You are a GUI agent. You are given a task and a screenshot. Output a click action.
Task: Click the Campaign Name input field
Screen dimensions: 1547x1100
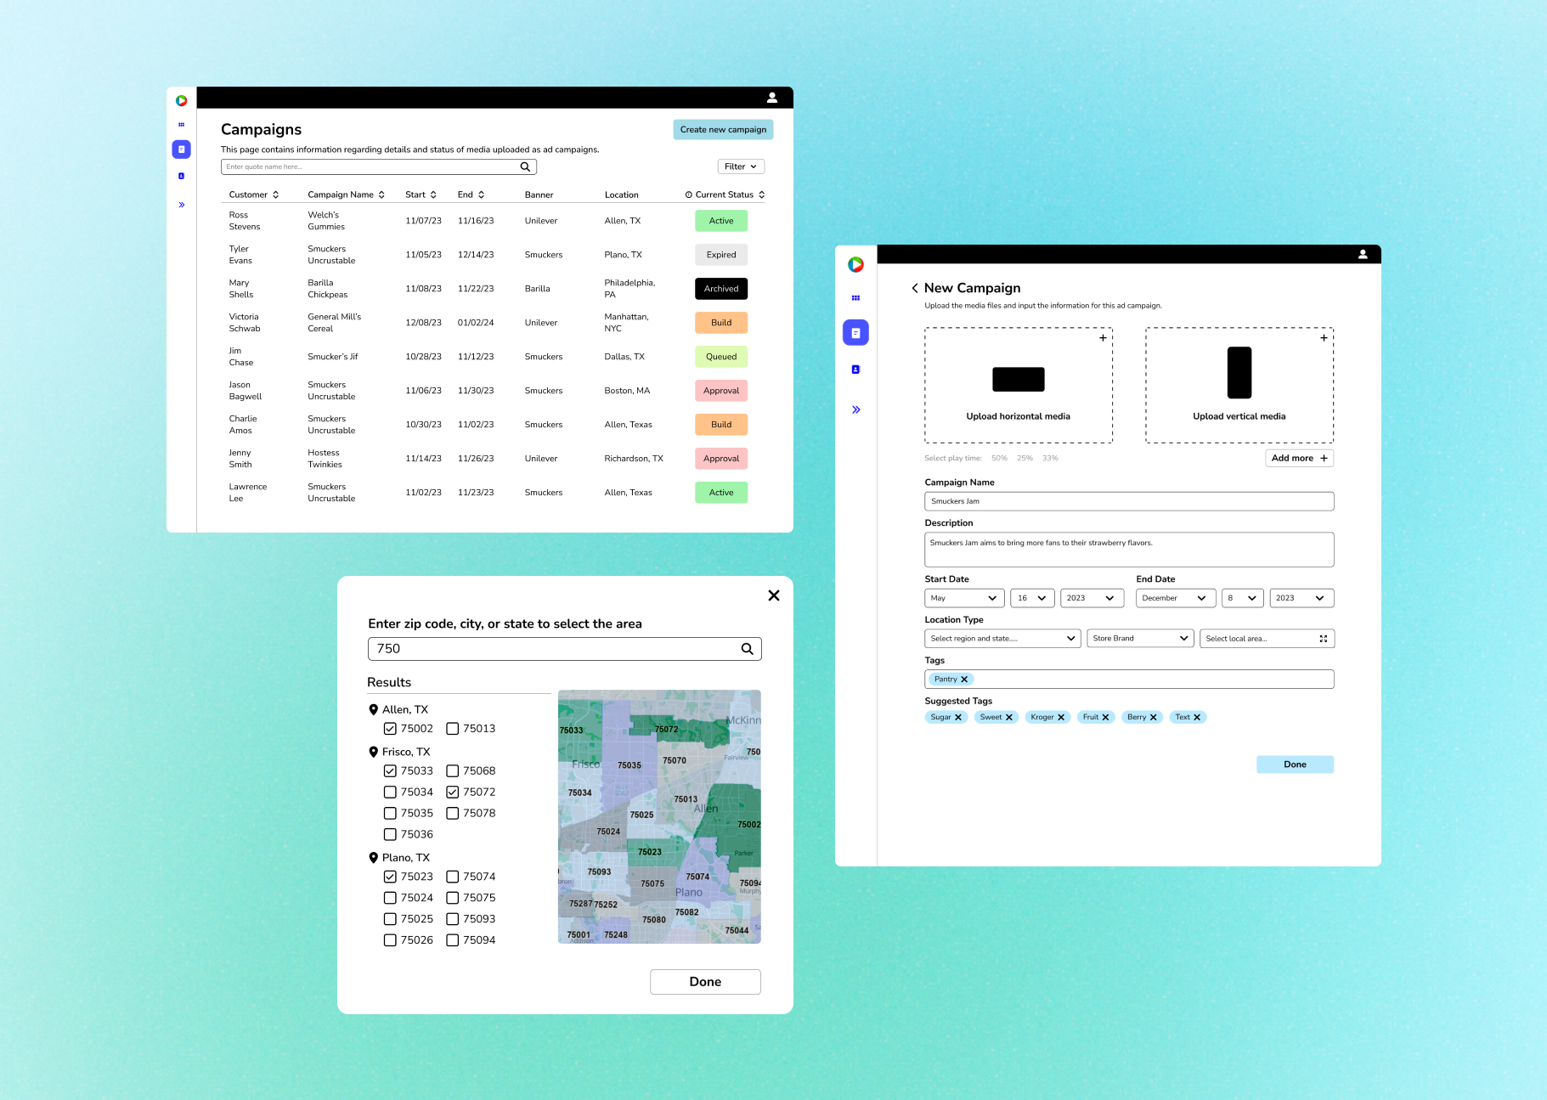coord(1129,501)
